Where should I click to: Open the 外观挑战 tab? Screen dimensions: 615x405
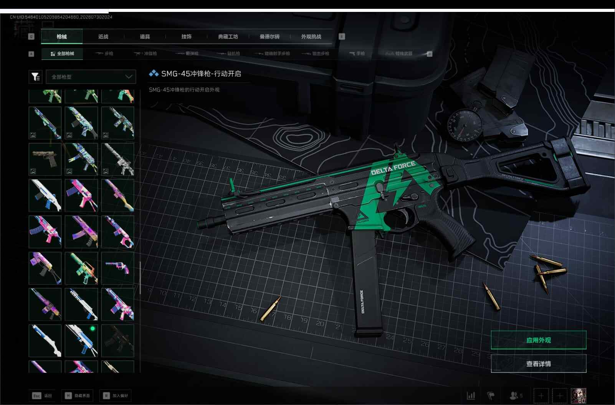[311, 36]
